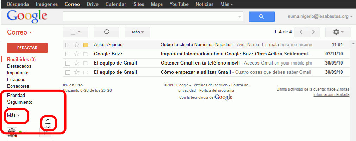
Task: Open Política del programa link
Action: (217, 90)
